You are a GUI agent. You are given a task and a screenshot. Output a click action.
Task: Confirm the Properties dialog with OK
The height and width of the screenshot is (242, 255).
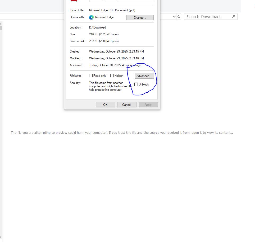coord(105,105)
